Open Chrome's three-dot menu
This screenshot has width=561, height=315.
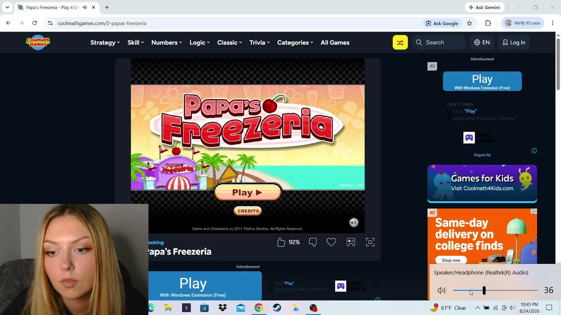552,23
